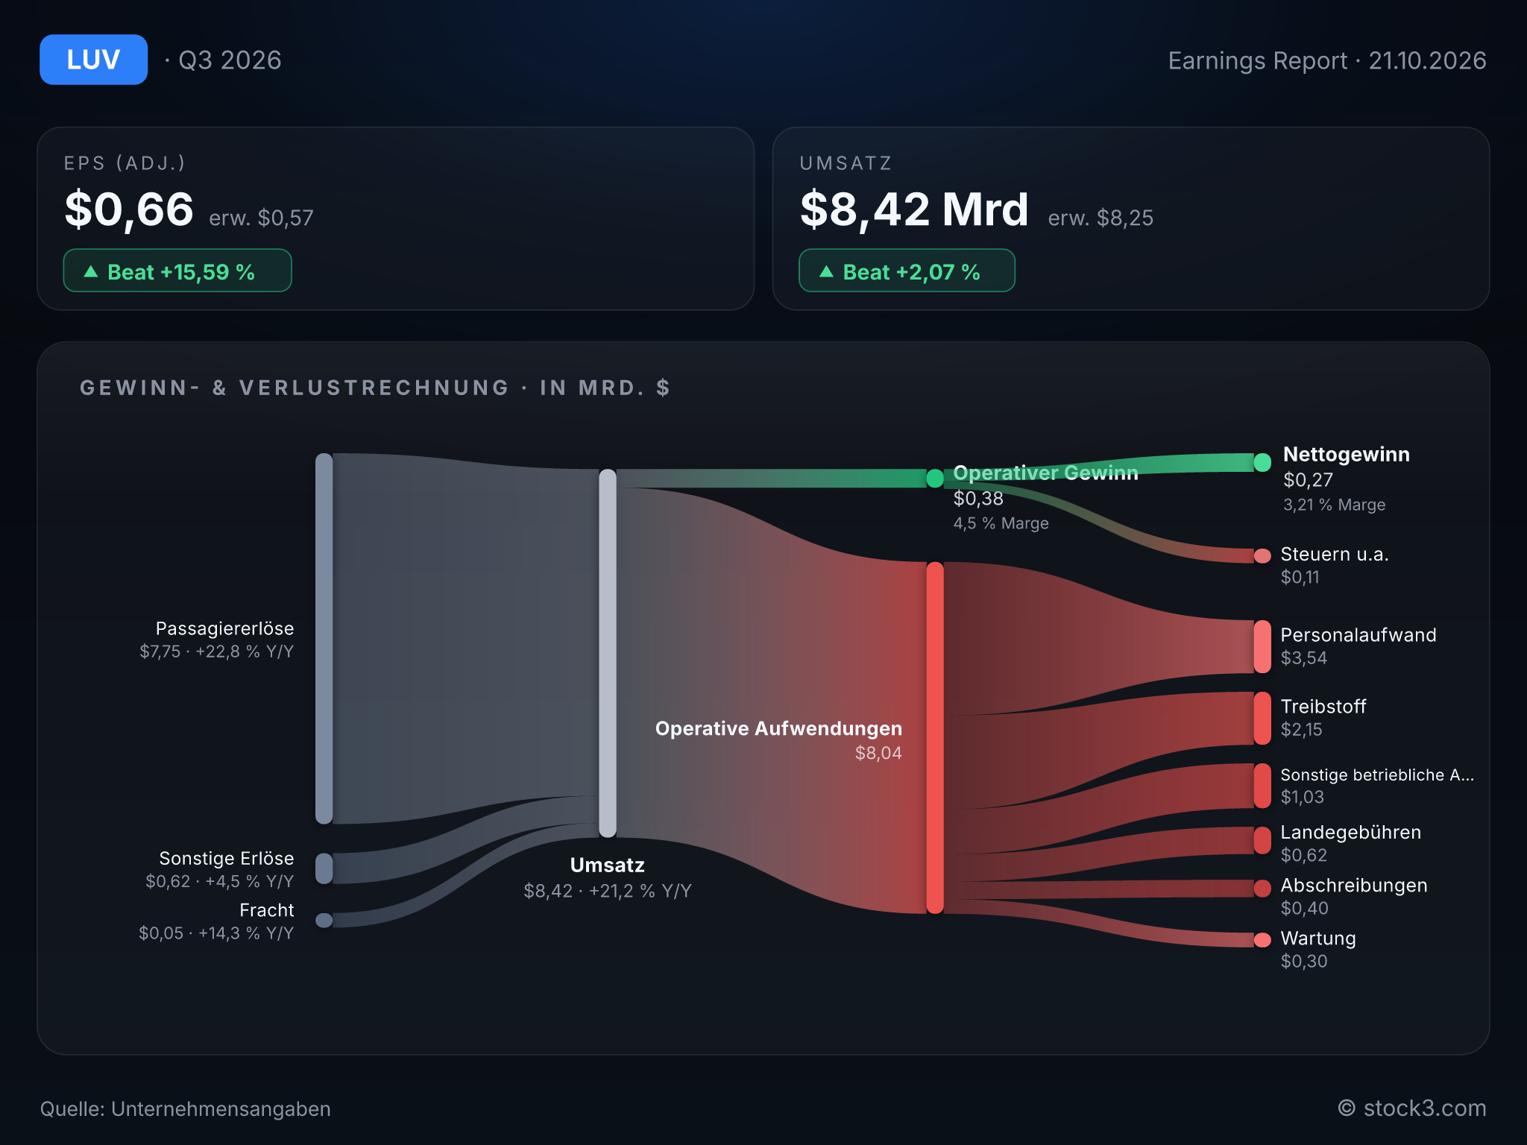Click the Passagiererlöse label
1527x1145 pixels.
point(224,628)
